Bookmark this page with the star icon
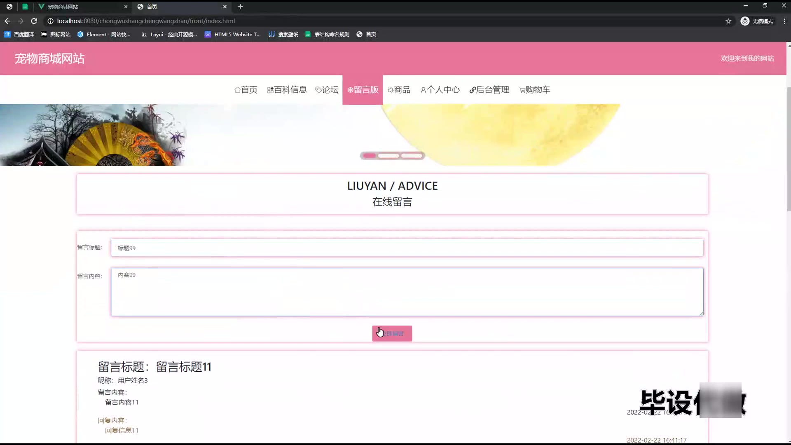Screen dimensions: 791x445 (728, 21)
